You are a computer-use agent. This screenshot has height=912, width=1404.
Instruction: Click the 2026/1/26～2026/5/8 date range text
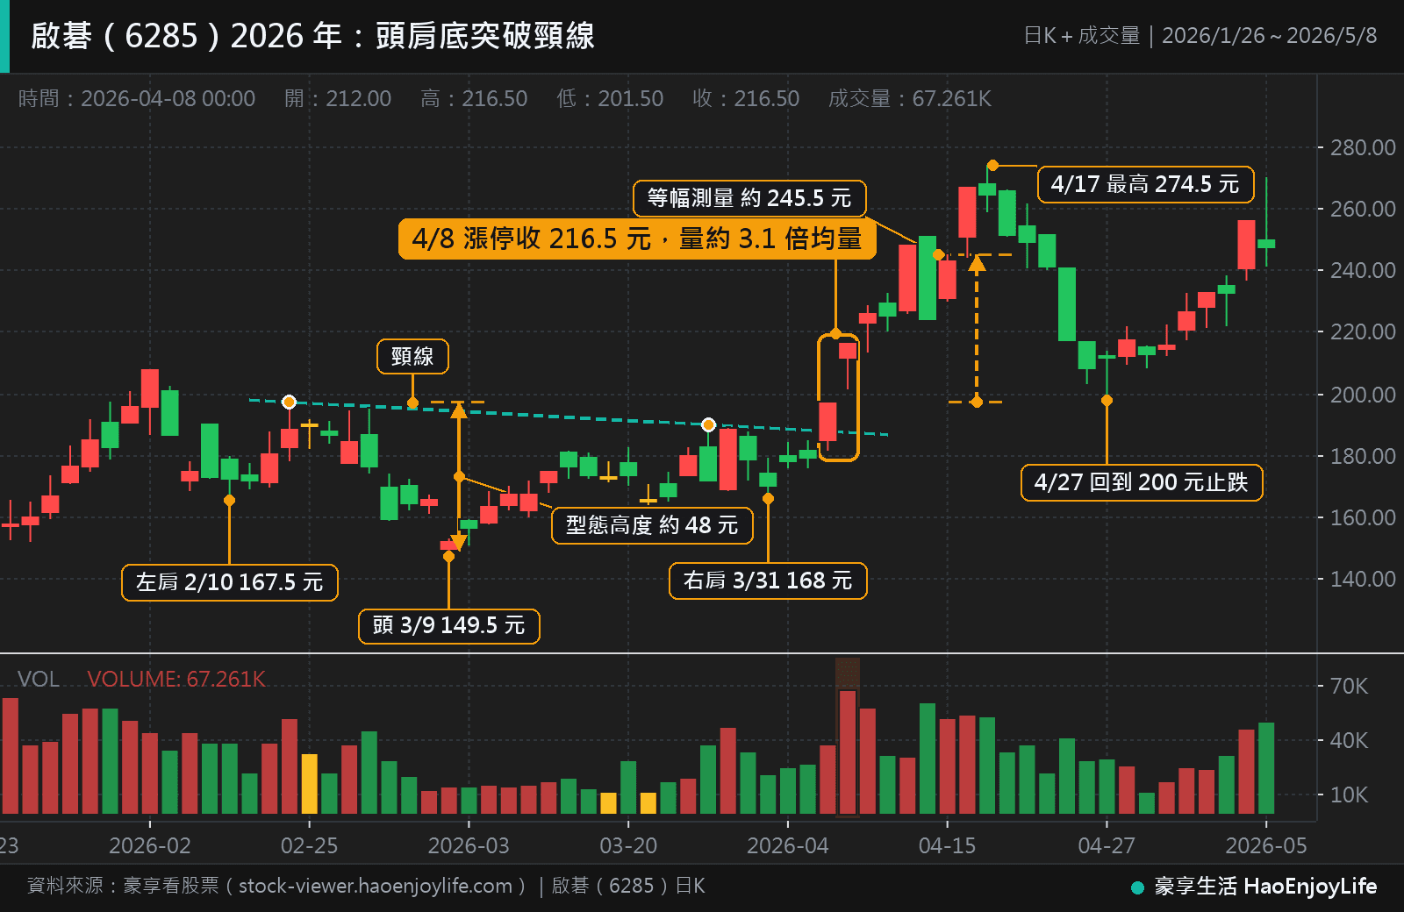point(1270,36)
